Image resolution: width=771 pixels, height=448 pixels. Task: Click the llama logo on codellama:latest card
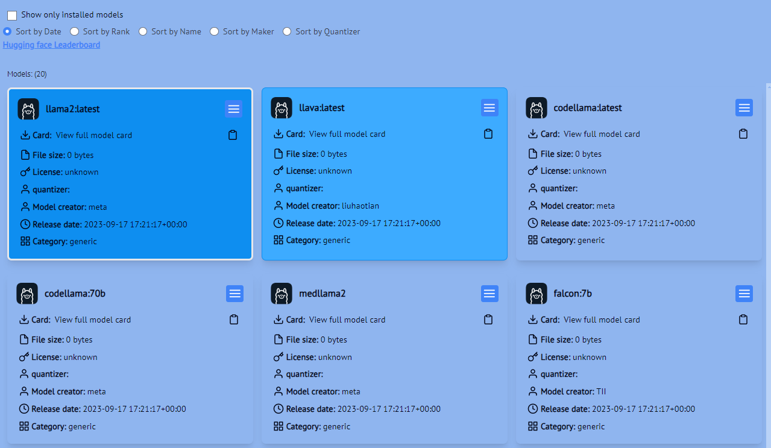tap(537, 107)
